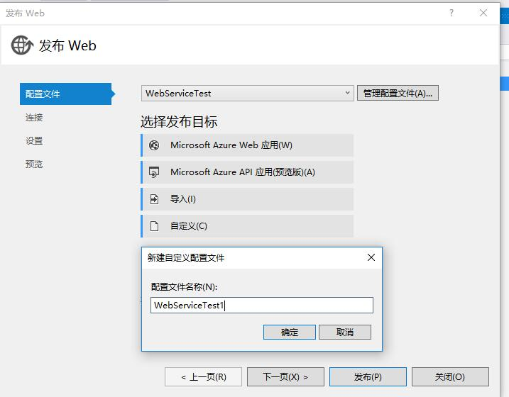Viewport: 509px width, 397px height.
Task: Close the 新建自定义配置文件 dialog
Action: (371, 257)
